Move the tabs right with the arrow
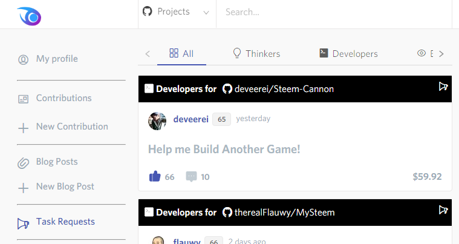The height and width of the screenshot is (244, 459). pyautogui.click(x=441, y=54)
